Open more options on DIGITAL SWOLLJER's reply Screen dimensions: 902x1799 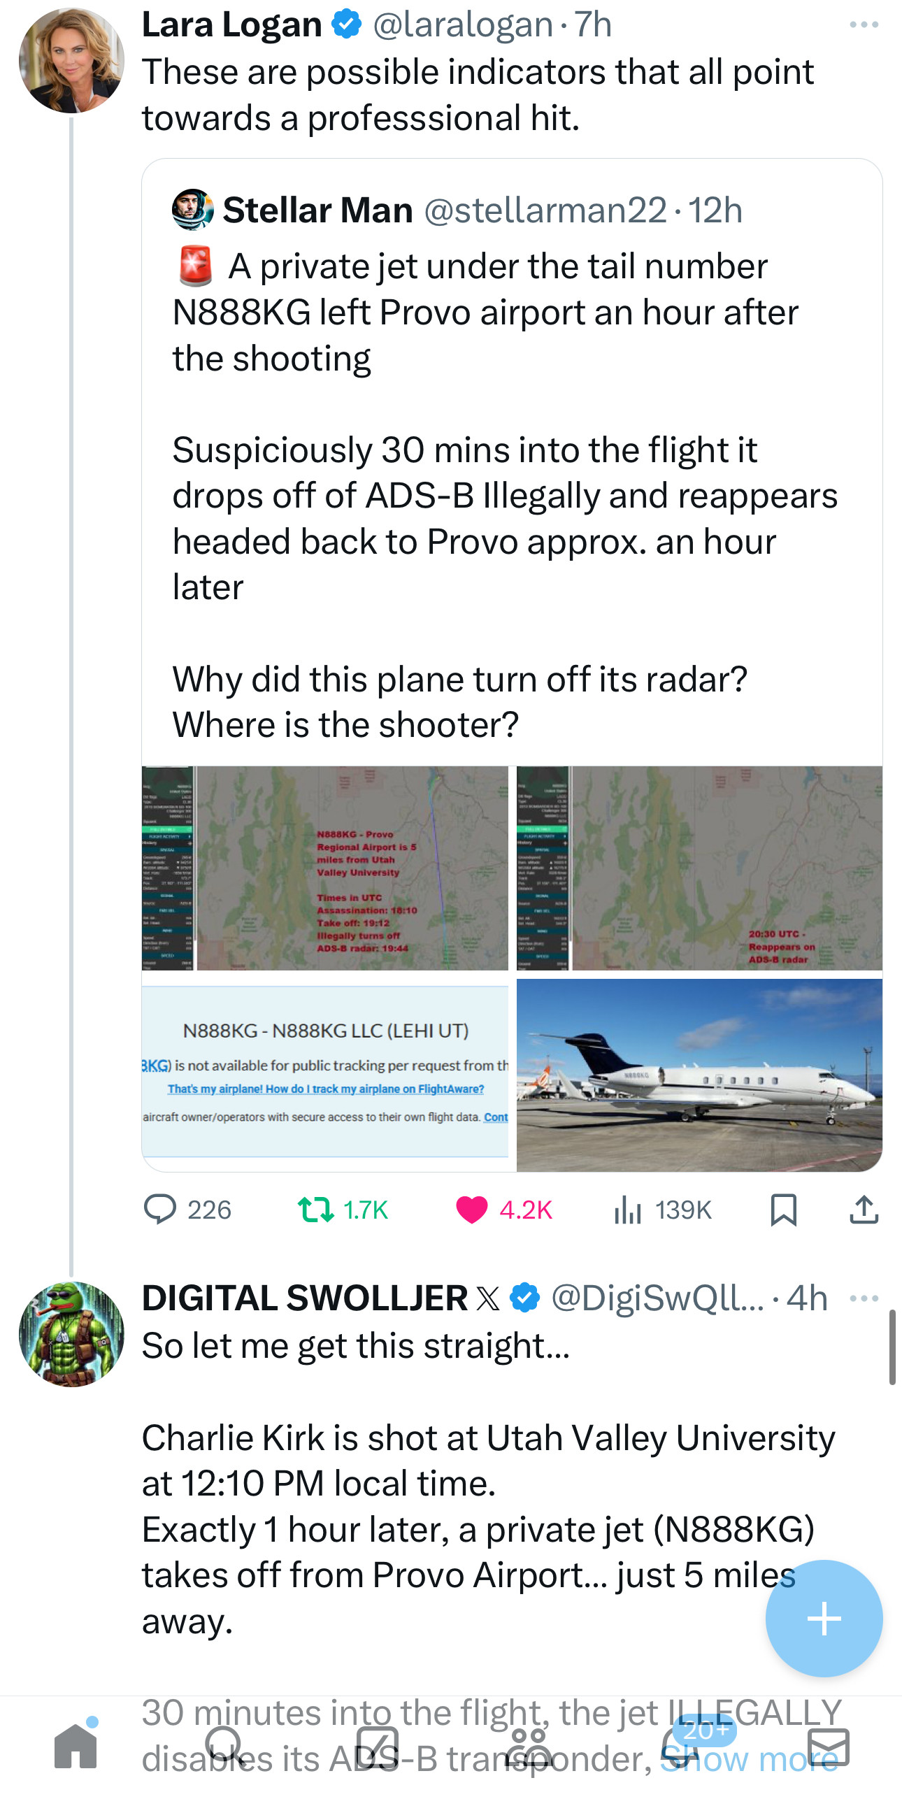[864, 1298]
